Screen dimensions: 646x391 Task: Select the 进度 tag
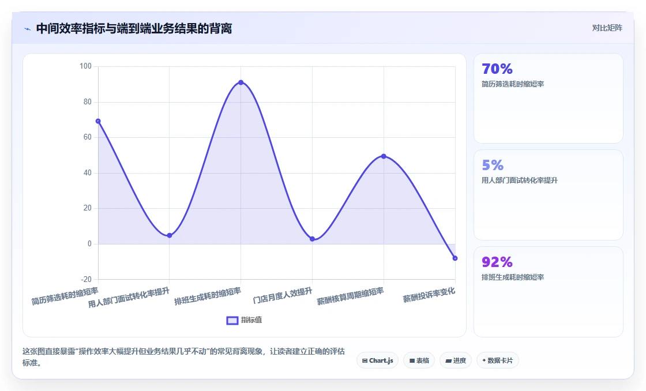(456, 360)
